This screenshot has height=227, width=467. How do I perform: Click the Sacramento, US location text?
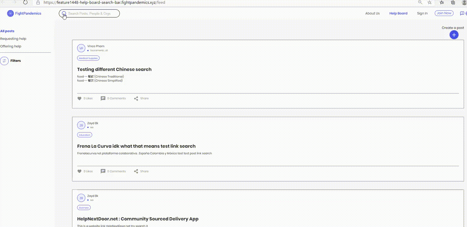pyautogui.click(x=99, y=50)
